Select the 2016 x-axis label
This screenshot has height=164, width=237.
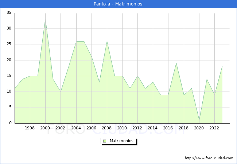point(168,128)
